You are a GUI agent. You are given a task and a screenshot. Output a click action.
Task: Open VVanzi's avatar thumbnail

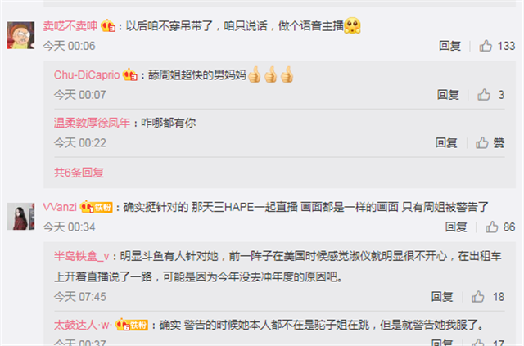point(20,217)
